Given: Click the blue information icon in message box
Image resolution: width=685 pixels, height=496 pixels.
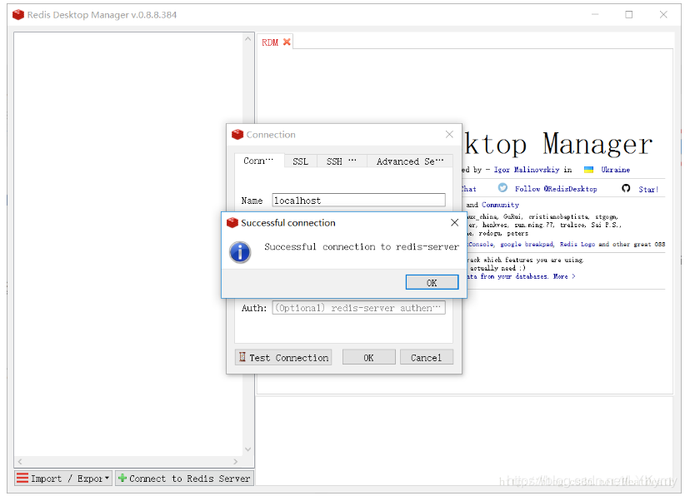Looking at the screenshot, I should pyautogui.click(x=240, y=252).
